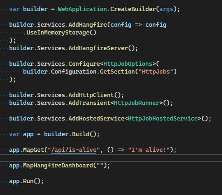Open the underlined /api/is-alive route link
The width and height of the screenshot is (222, 195).
click(x=73, y=150)
